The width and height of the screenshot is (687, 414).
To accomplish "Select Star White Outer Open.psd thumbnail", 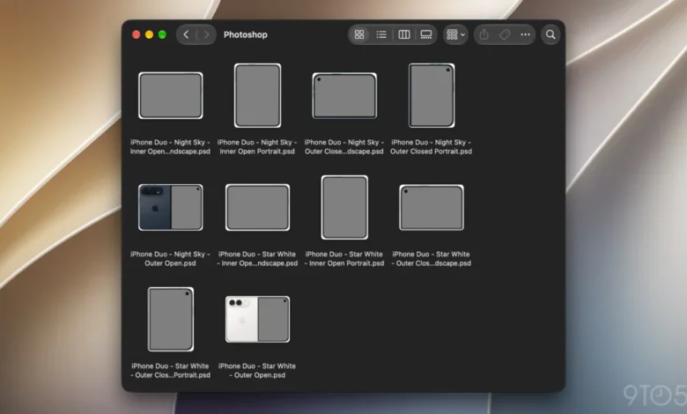I will click(x=257, y=320).
